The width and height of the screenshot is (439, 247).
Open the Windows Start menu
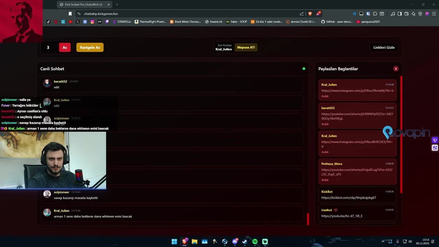pyautogui.click(x=174, y=242)
